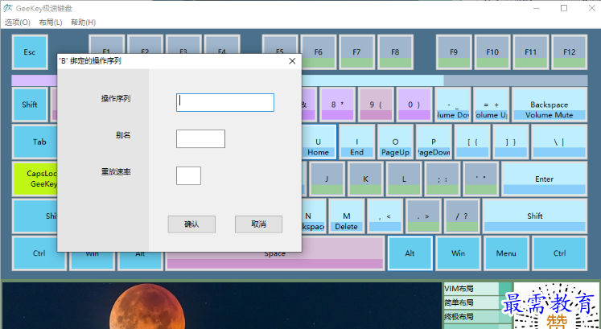Click the M key bound to Delete

coord(347,216)
